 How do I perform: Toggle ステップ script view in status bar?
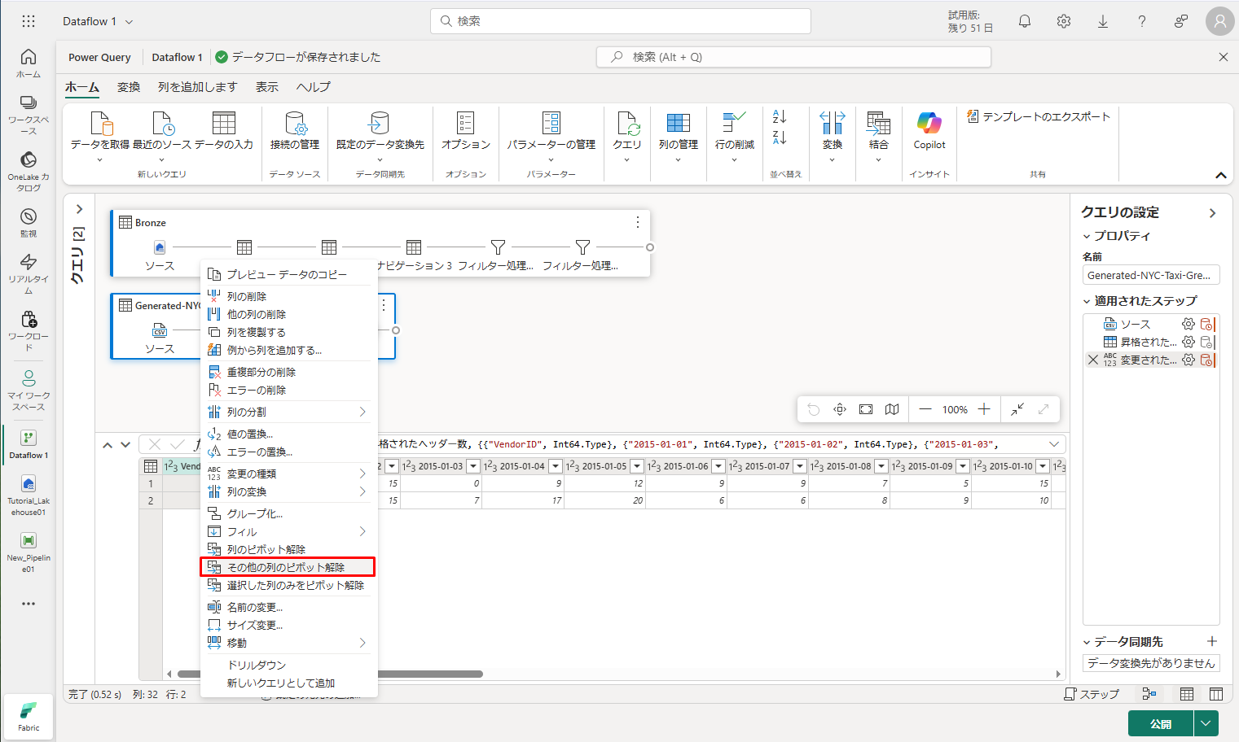pyautogui.click(x=1092, y=694)
